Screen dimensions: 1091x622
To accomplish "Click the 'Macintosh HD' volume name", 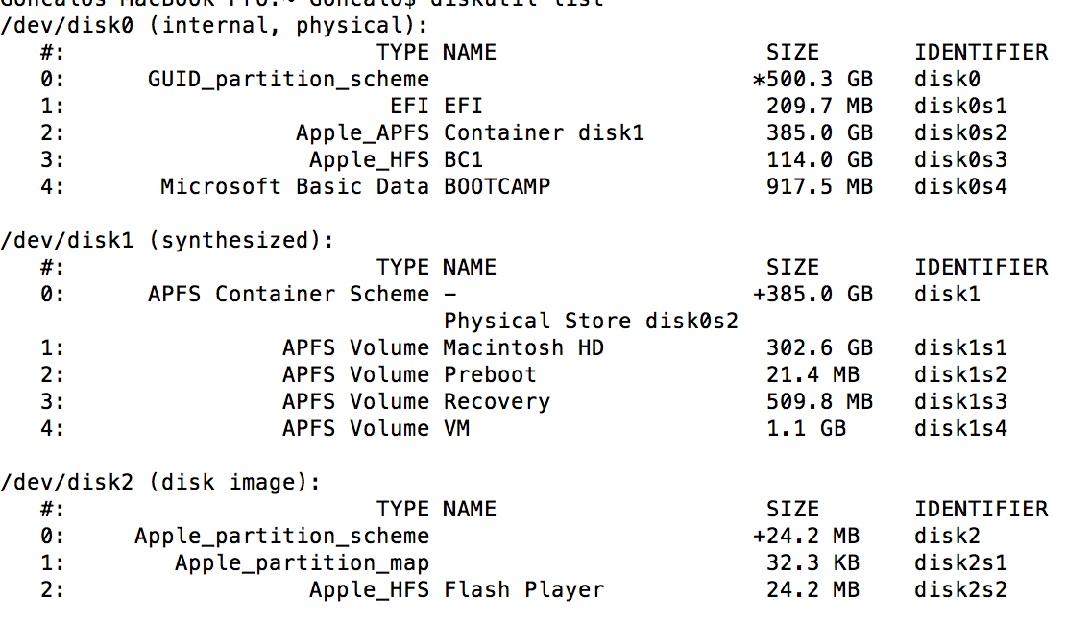I will (x=523, y=347).
